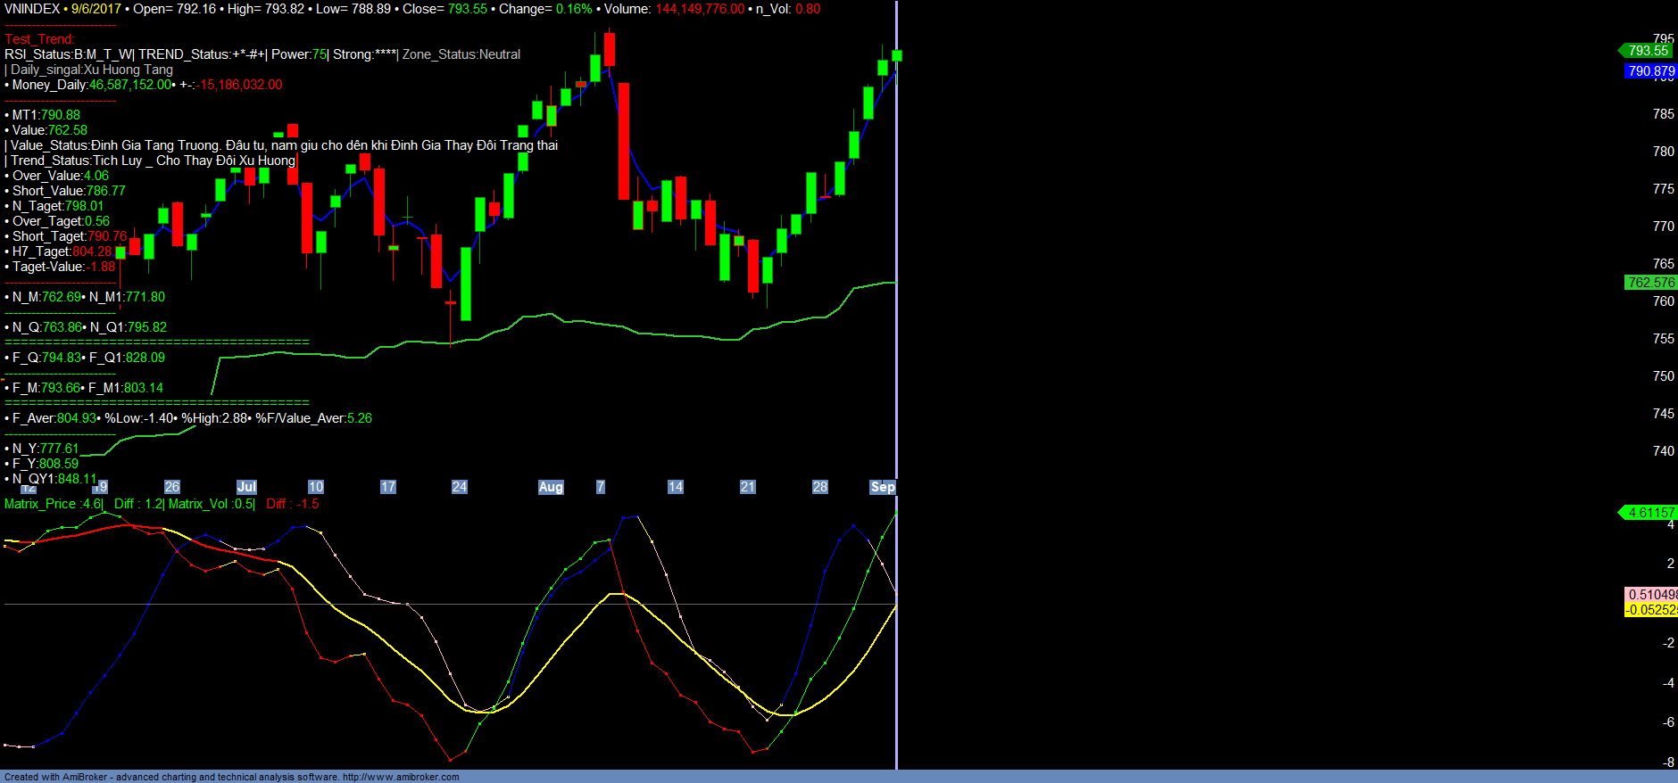The image size is (1678, 783).
Task: Click the date marker labeled 24
Action: coord(459,487)
